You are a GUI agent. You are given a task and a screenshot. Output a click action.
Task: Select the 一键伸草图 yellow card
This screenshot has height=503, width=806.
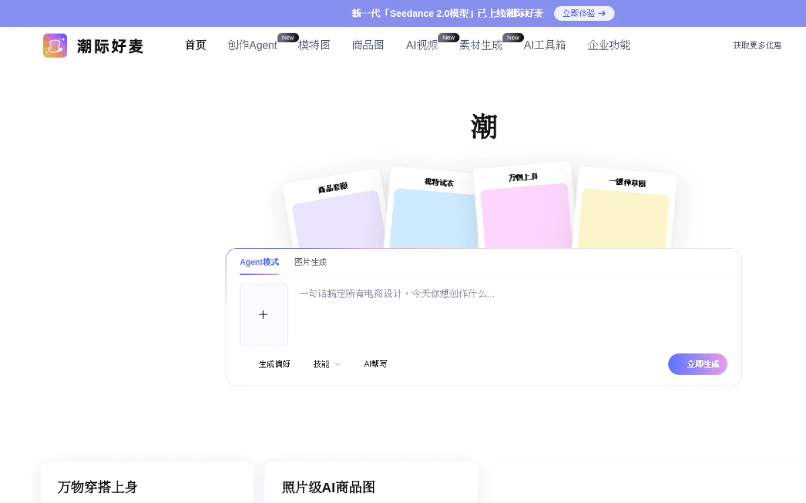pyautogui.click(x=625, y=208)
